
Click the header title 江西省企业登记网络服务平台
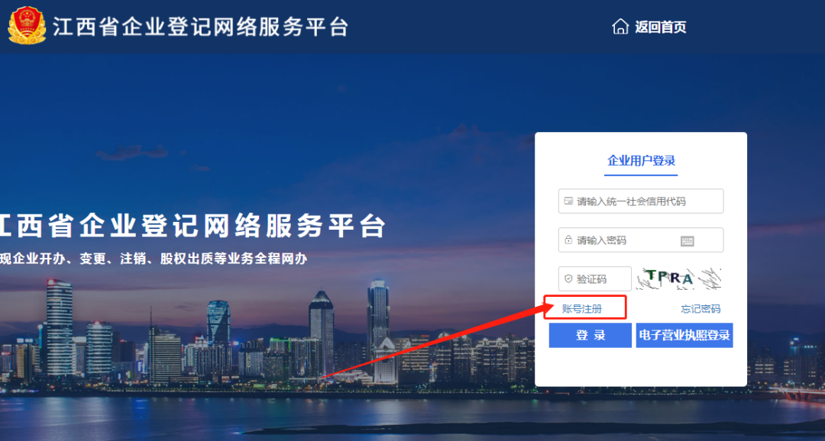coord(200,27)
